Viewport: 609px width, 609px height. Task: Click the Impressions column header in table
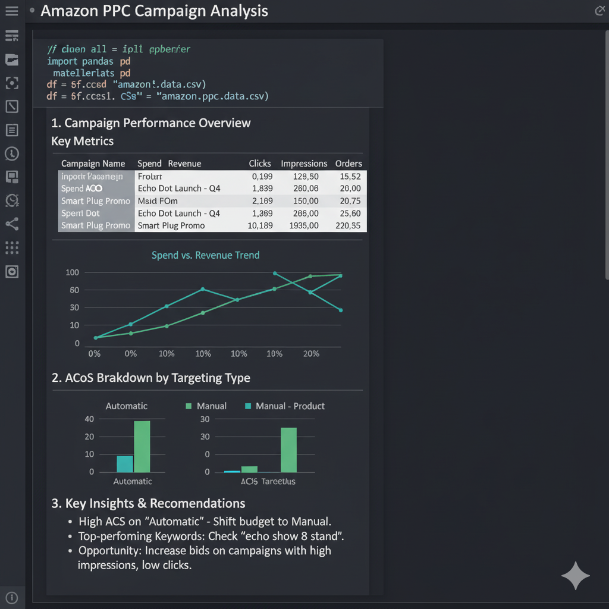click(x=304, y=164)
